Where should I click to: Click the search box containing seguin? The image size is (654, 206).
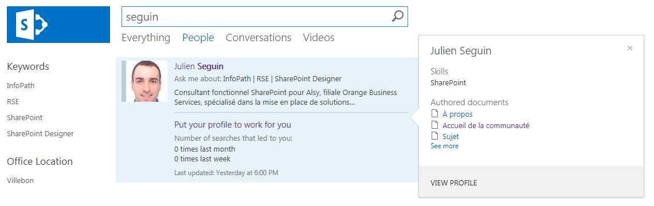click(x=264, y=17)
